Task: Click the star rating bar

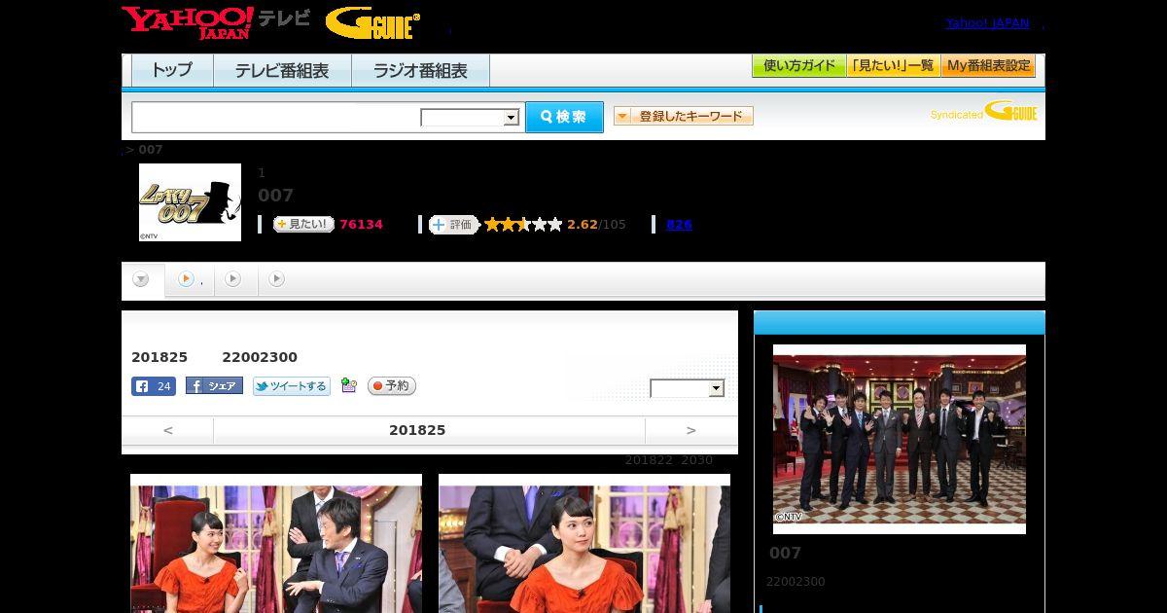Action: point(523,225)
